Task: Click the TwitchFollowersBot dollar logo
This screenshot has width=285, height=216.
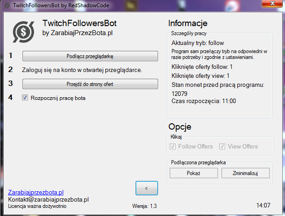Action: pyautogui.click(x=23, y=32)
